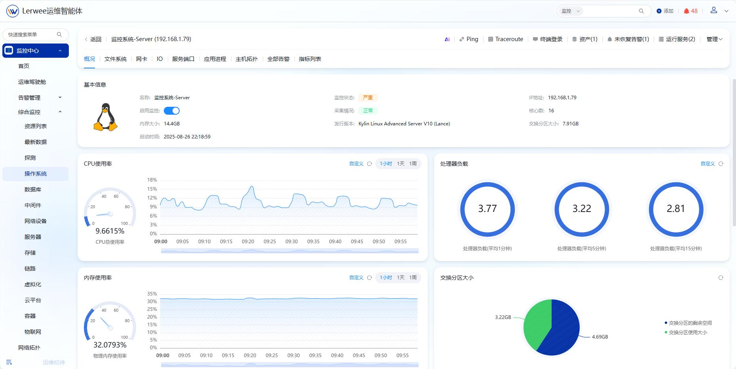This screenshot has width=736, height=369.
Task: Select 1小时 range for CPU chart
Action: pos(386,164)
